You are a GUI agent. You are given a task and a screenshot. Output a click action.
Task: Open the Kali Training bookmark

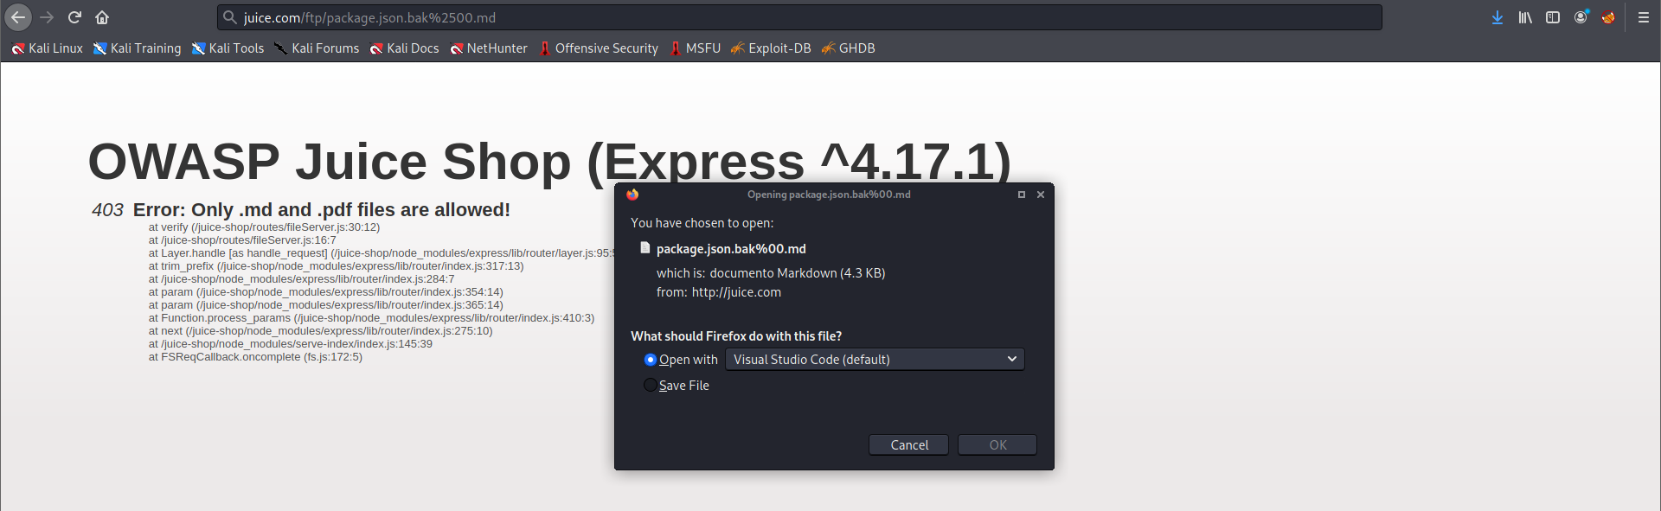click(137, 48)
